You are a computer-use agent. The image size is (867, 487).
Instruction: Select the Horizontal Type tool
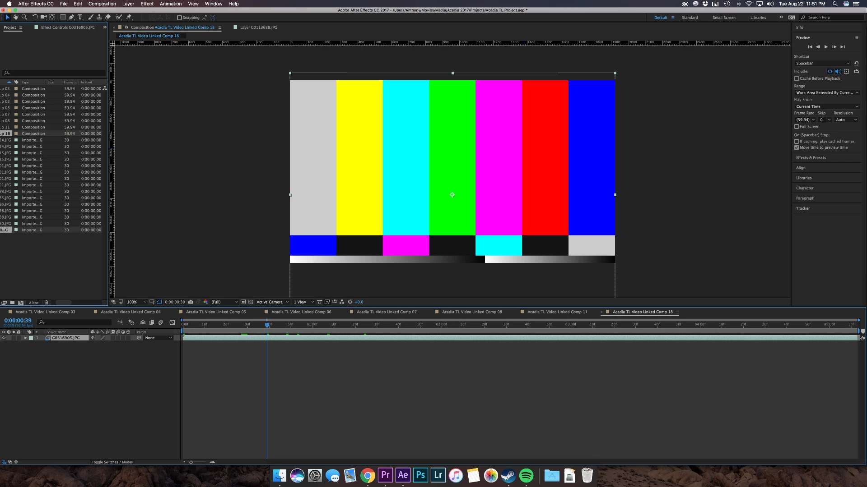coord(80,17)
